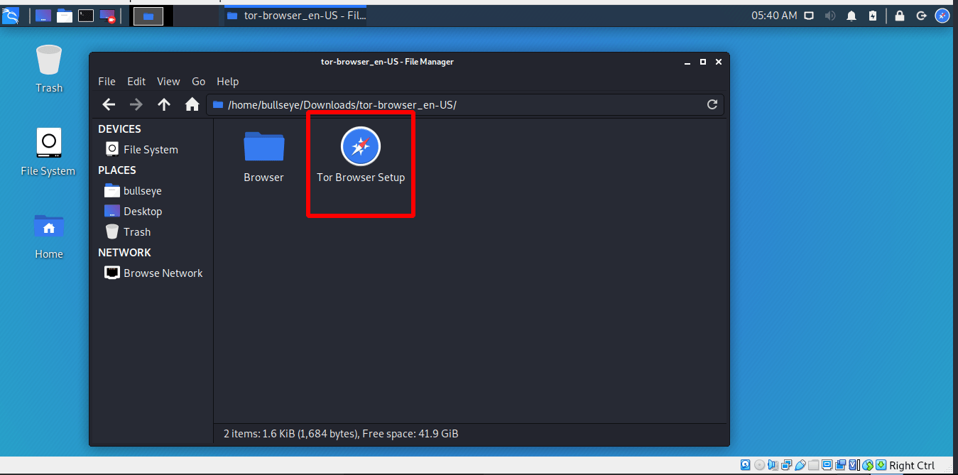Open the Edit menu

[x=136, y=82]
